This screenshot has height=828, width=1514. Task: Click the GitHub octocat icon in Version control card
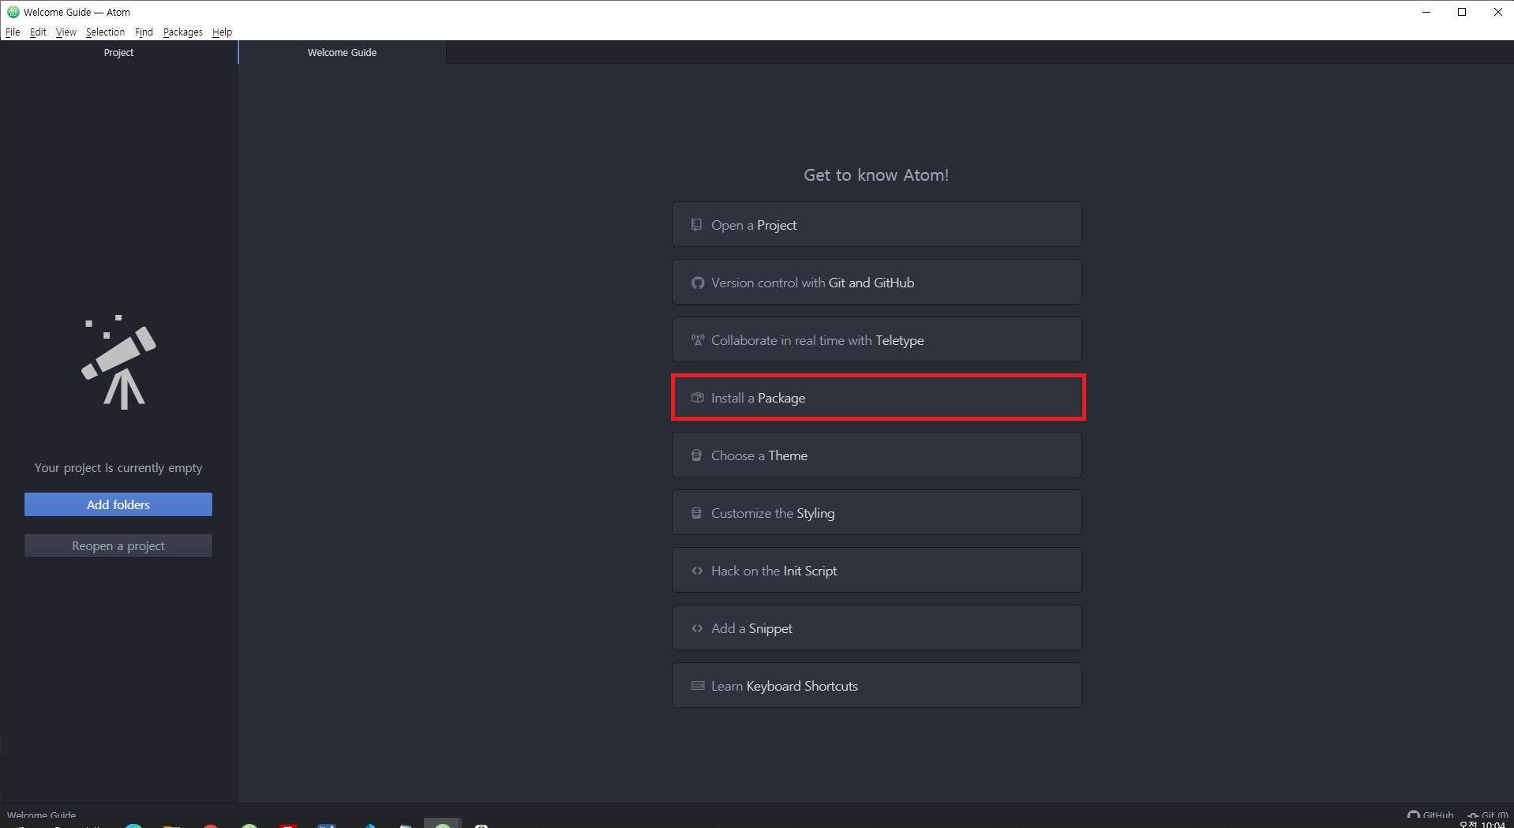click(698, 283)
